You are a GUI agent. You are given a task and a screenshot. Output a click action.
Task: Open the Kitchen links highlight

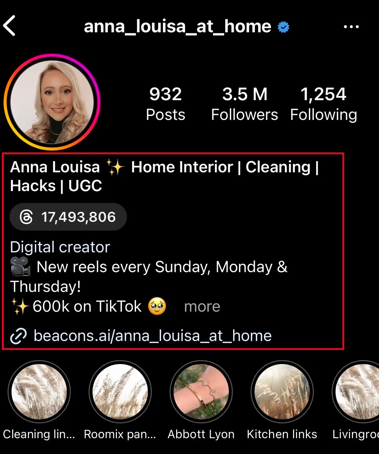pyautogui.click(x=282, y=392)
